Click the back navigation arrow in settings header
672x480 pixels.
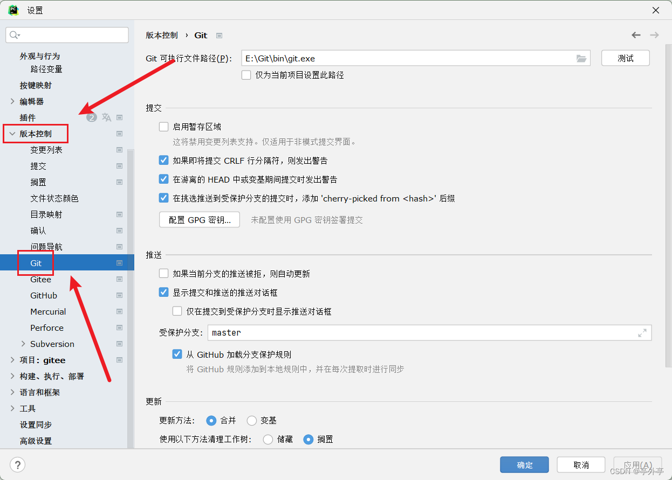coord(636,34)
